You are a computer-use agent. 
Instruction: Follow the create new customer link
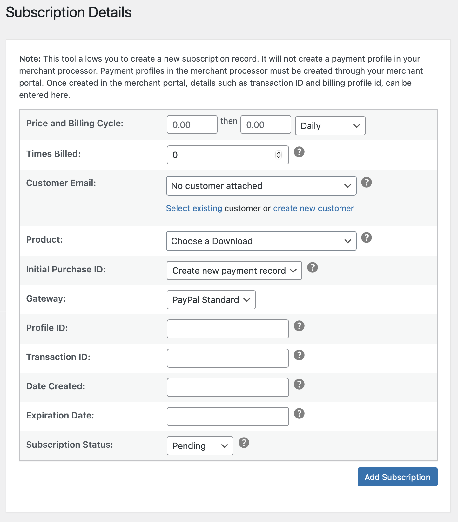pyautogui.click(x=313, y=209)
